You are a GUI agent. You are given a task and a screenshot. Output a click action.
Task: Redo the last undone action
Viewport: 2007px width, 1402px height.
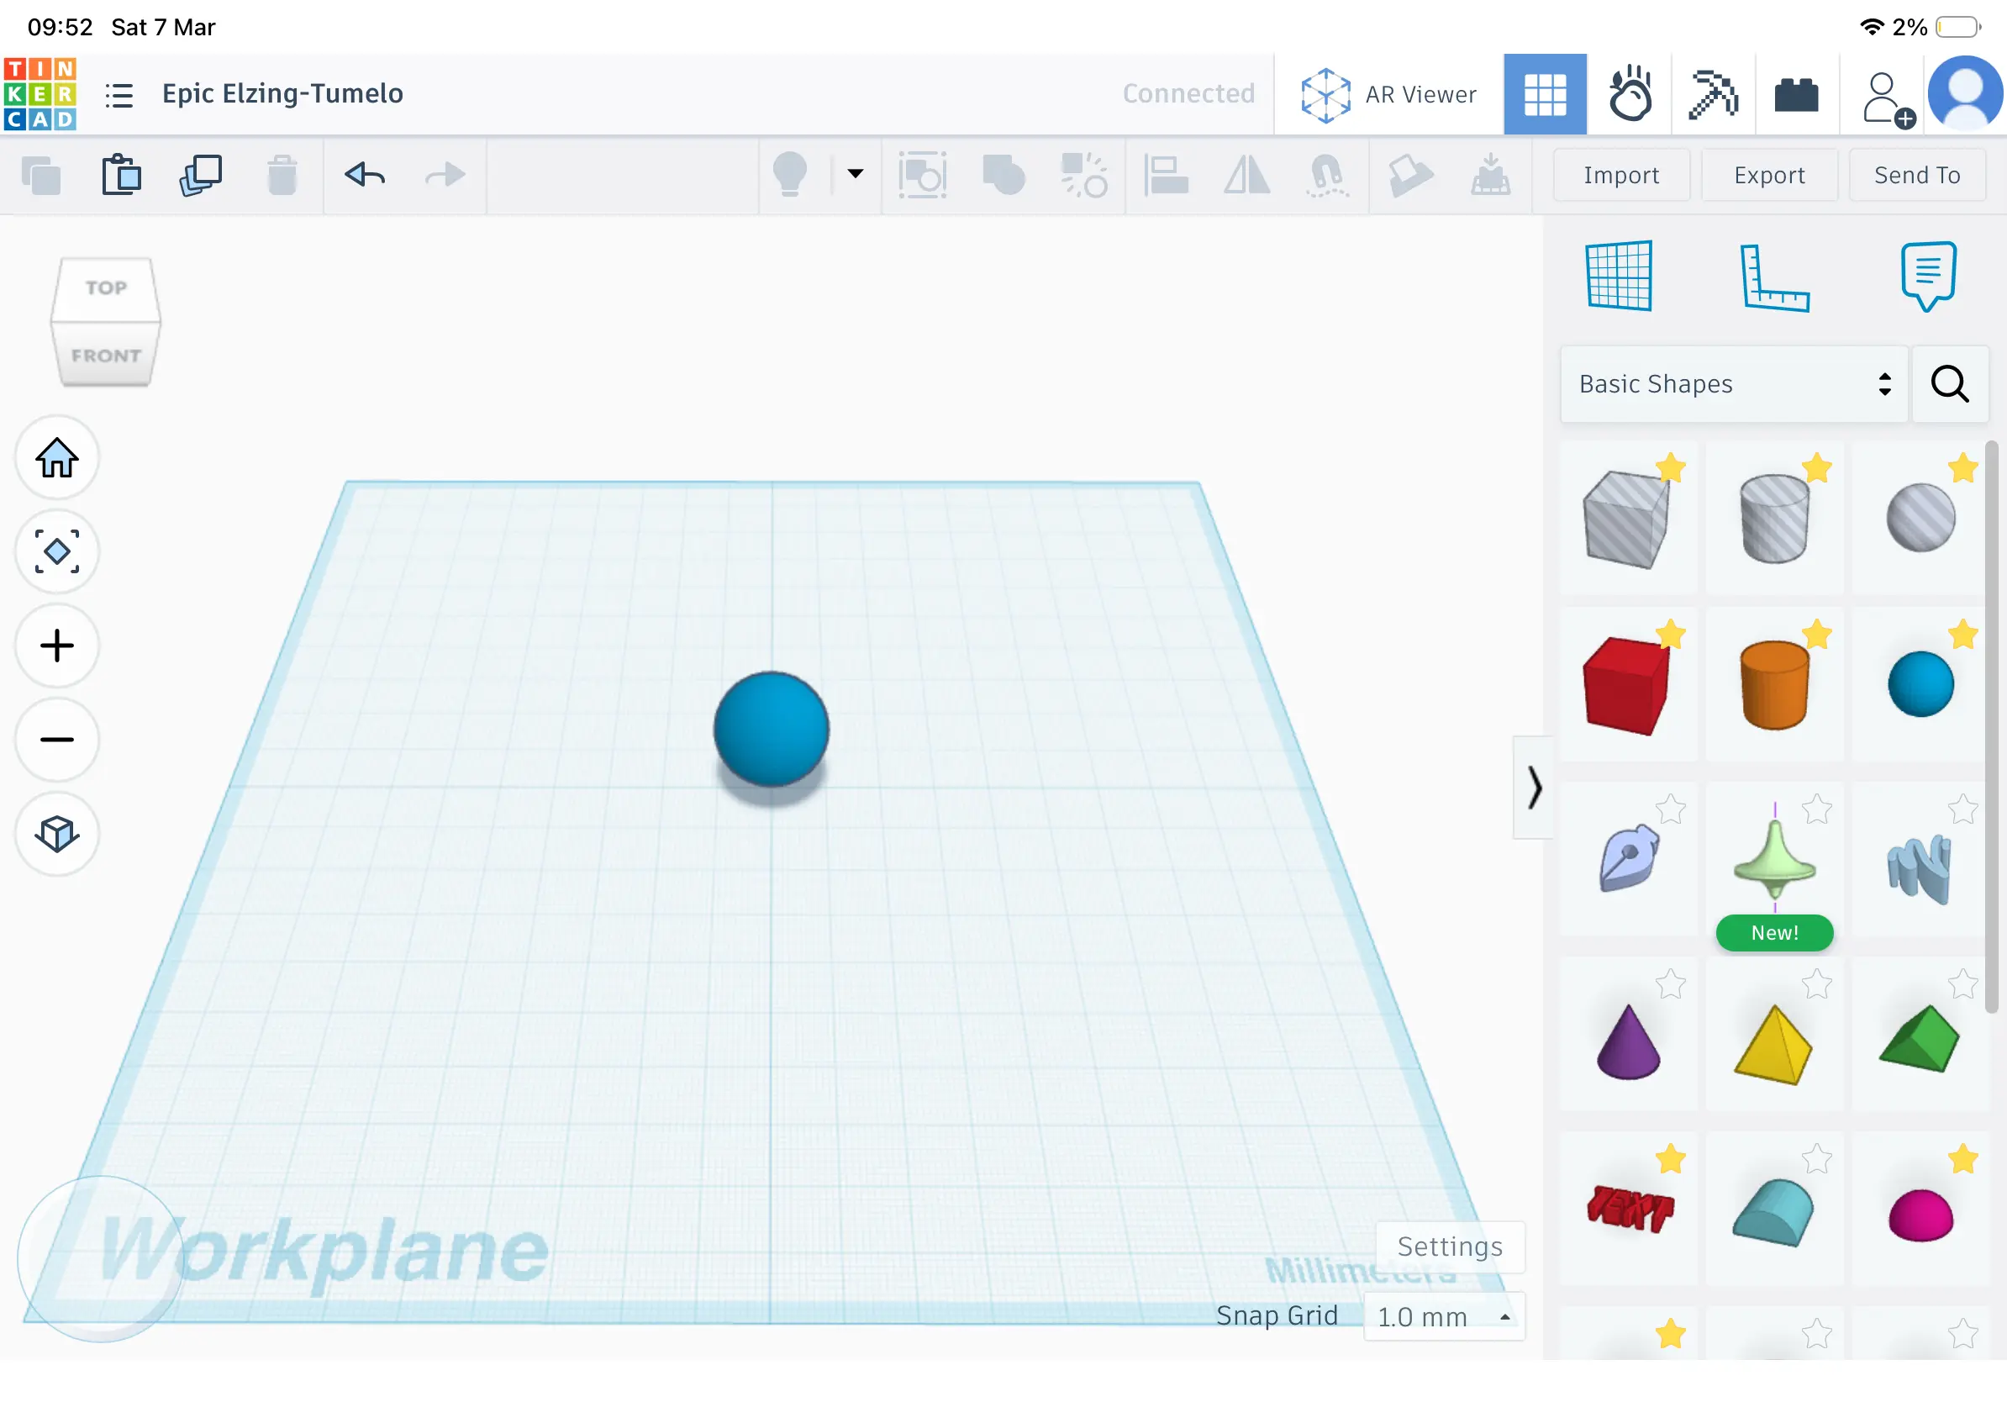point(445,175)
